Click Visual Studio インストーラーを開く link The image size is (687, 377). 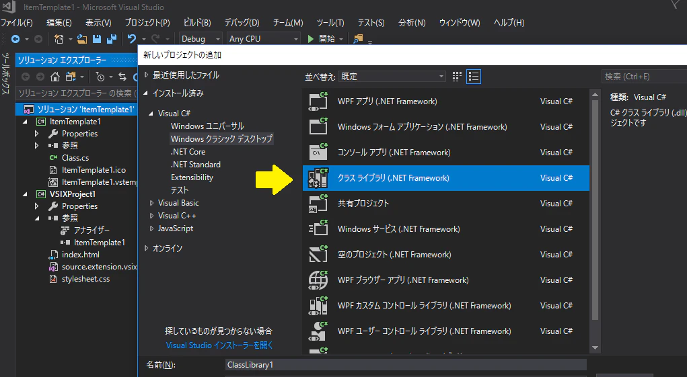pos(219,345)
